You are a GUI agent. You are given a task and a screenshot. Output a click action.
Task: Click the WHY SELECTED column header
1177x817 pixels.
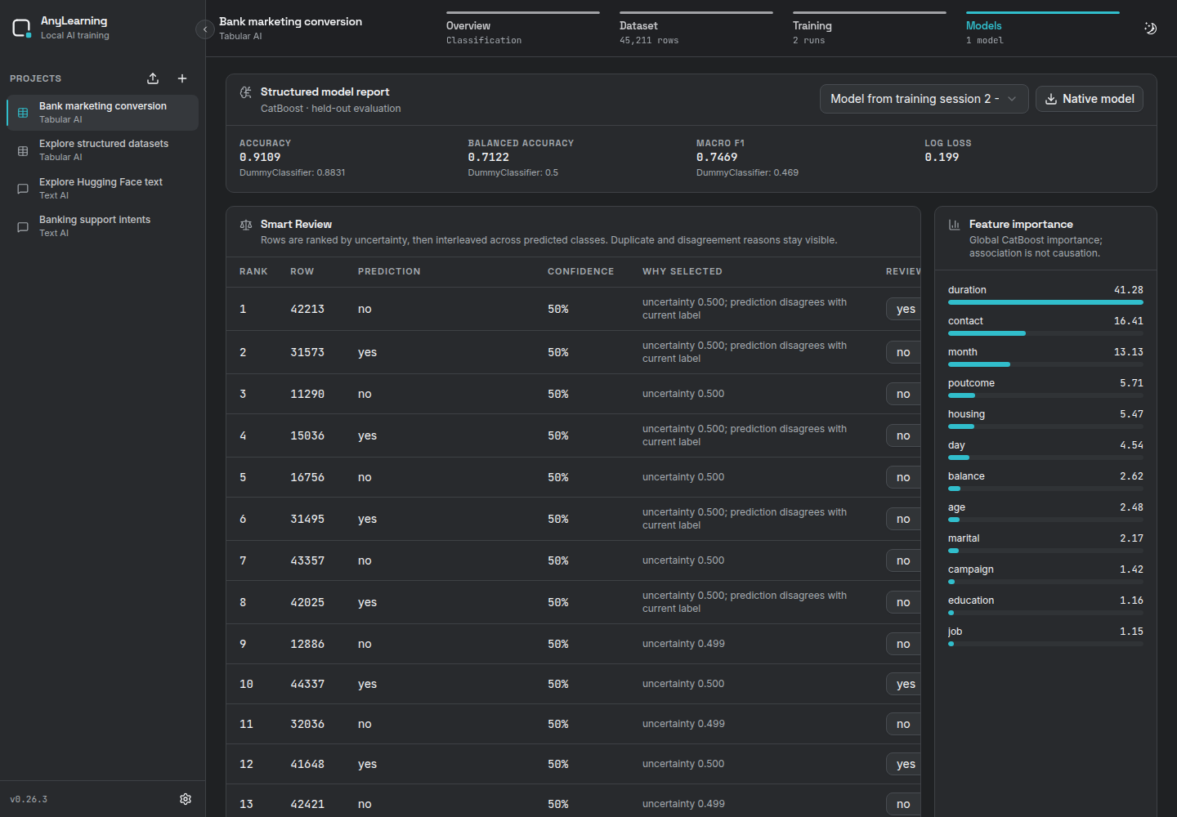[x=682, y=271]
